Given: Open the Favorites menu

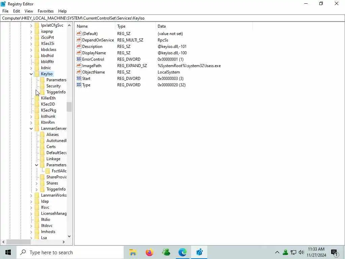Looking at the screenshot, I should click(x=45, y=11).
